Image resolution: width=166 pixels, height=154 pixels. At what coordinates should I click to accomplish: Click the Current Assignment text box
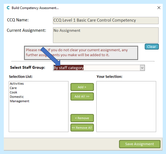(x=106, y=35)
